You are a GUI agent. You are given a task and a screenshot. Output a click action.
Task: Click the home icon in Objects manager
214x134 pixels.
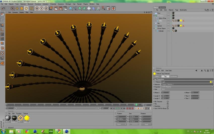[208, 10]
